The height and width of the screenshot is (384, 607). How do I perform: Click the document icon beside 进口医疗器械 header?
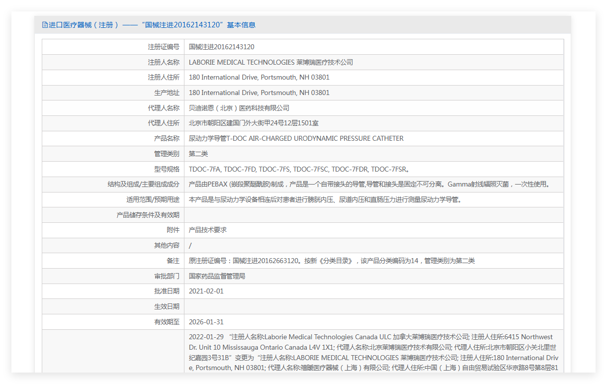tap(45, 25)
